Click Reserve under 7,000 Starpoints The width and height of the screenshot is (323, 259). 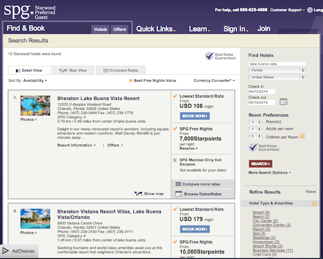tap(188, 148)
